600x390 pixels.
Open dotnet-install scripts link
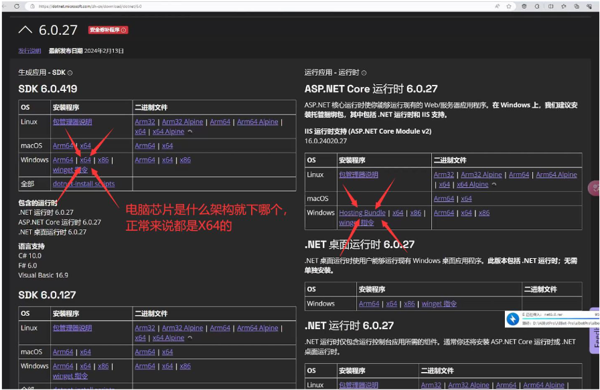click(84, 184)
